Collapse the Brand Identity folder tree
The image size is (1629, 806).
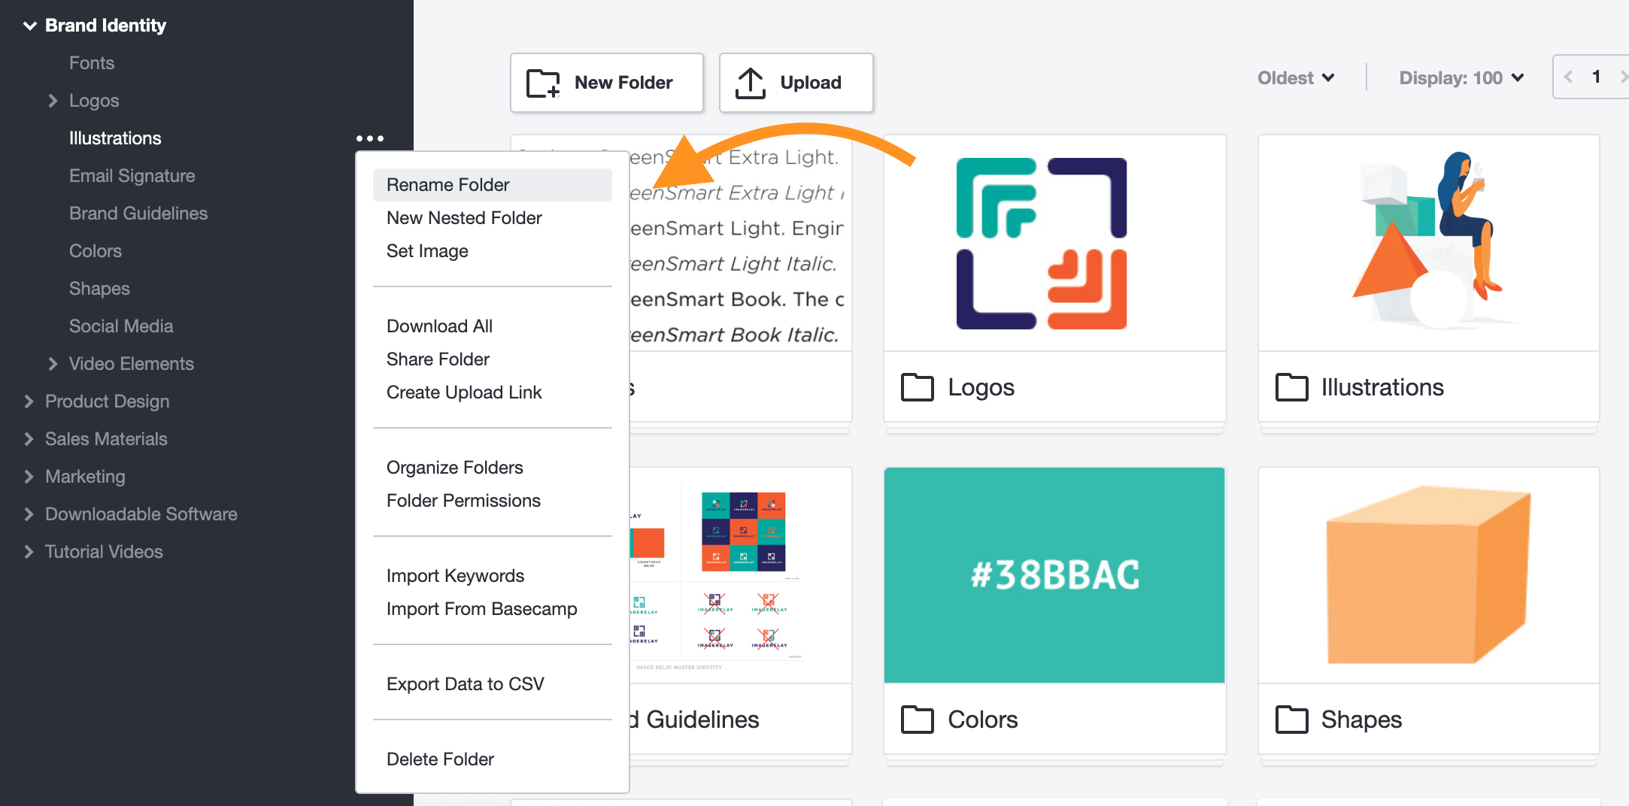[30, 26]
